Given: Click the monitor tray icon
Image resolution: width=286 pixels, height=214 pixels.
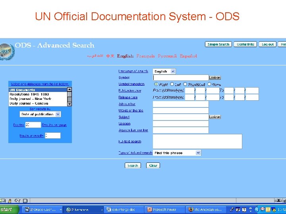Looking at the screenshot, I should tap(238, 210).
